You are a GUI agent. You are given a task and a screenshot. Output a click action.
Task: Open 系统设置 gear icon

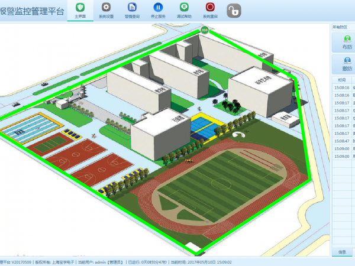pos(106,10)
